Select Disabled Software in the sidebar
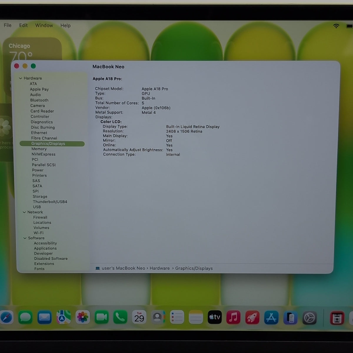This screenshot has width=353, height=353. pyautogui.click(x=51, y=259)
